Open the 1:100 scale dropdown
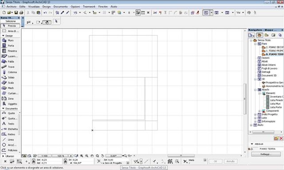Viewport: 284px width, 170px height. click(x=44, y=156)
